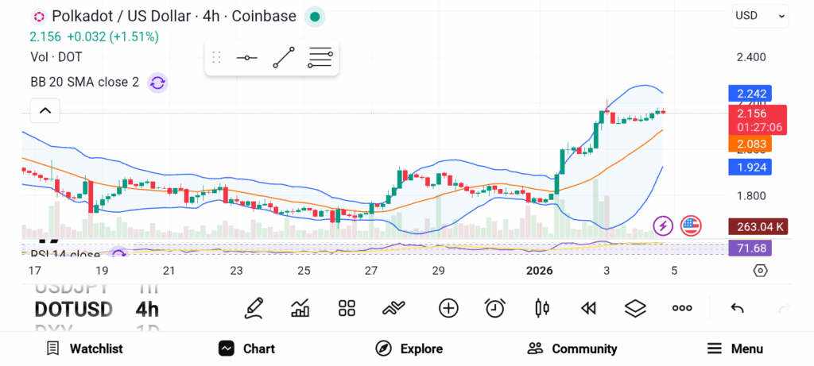The height and width of the screenshot is (366, 814).
Task: Open the 4h interval selector
Action: pos(146,309)
